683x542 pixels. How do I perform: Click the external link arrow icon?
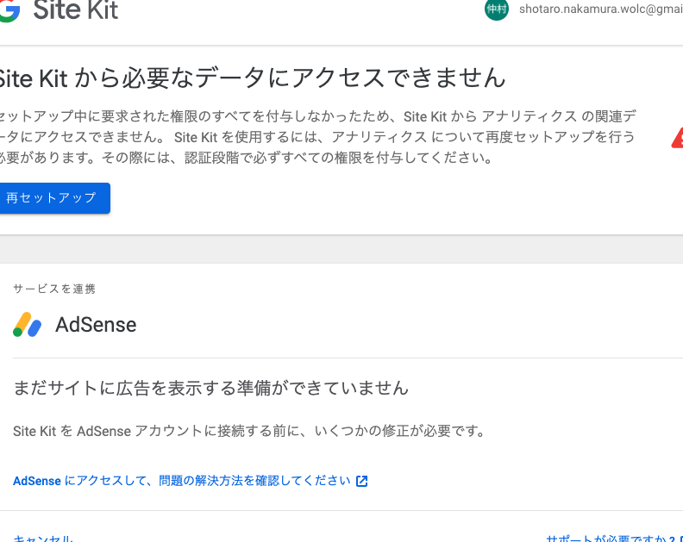[x=362, y=481]
